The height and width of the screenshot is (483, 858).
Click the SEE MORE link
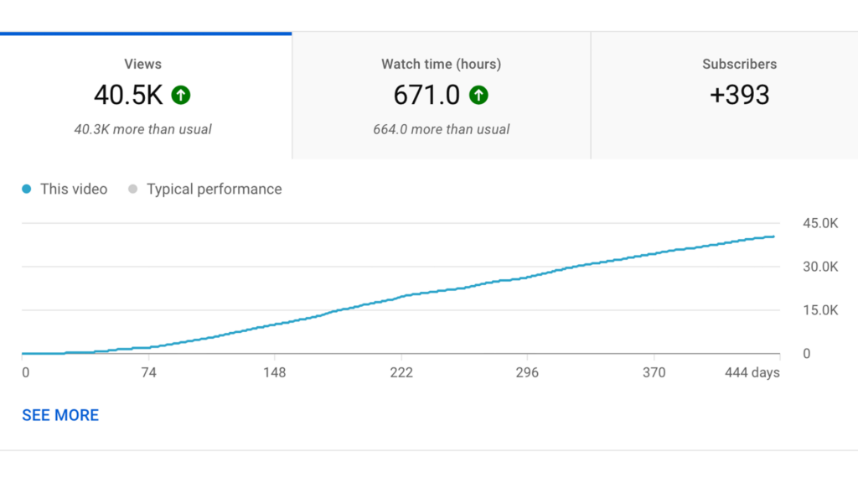tap(60, 415)
